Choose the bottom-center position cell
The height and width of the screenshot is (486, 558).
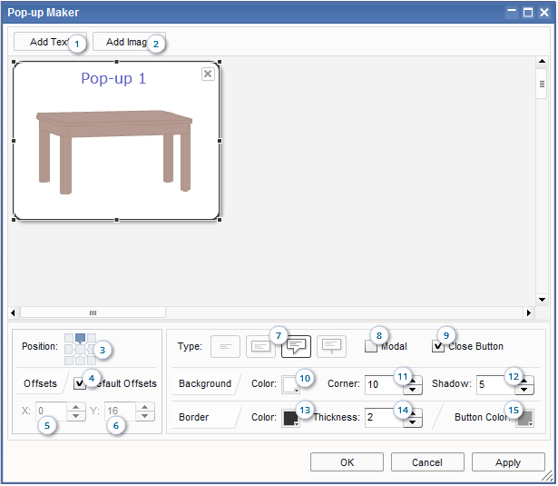[81, 361]
